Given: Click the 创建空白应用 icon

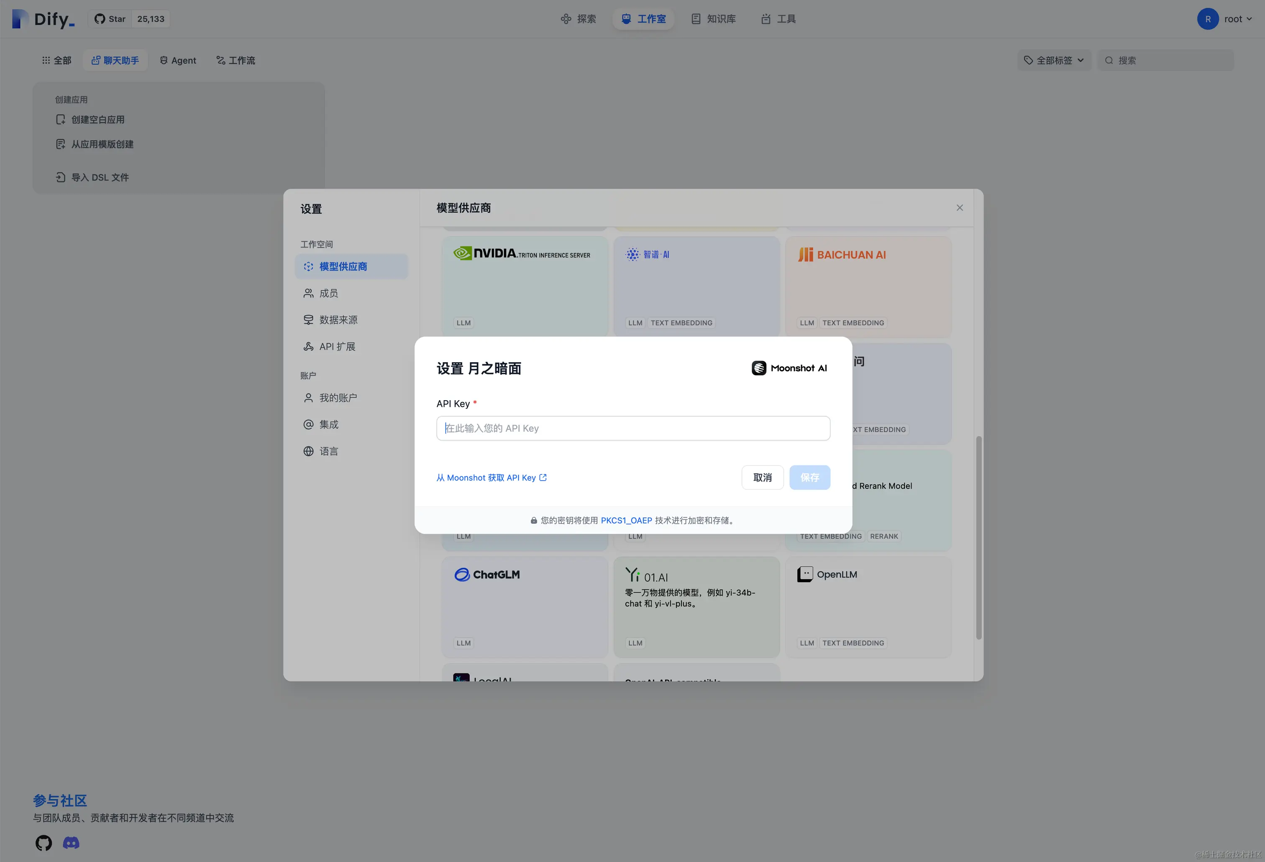Looking at the screenshot, I should point(60,120).
